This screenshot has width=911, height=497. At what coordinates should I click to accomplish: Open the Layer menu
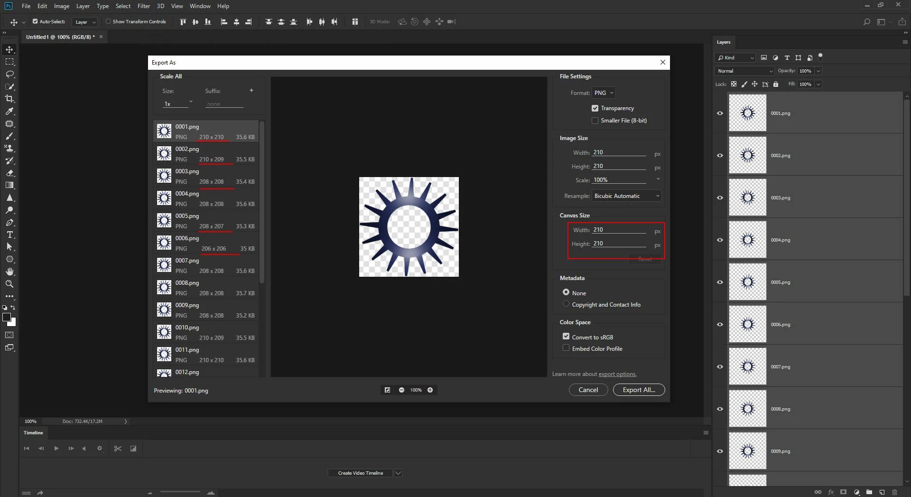(83, 6)
